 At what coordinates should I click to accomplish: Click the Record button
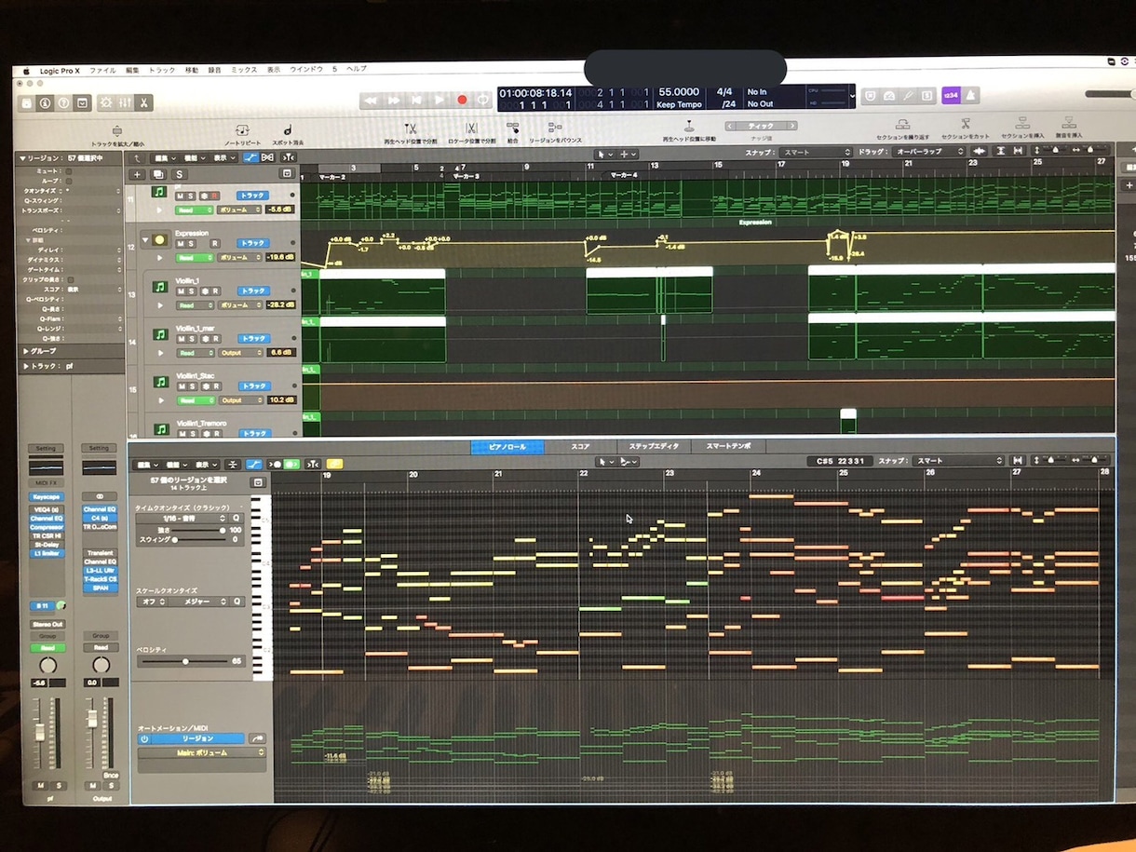(x=462, y=100)
